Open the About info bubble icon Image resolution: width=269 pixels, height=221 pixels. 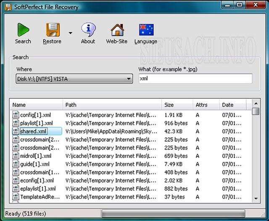(x=88, y=30)
